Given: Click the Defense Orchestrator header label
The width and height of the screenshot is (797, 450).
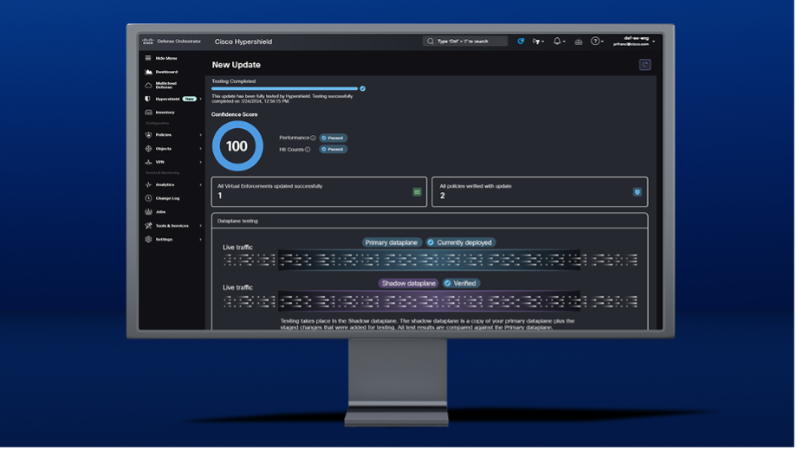Looking at the screenshot, I should [179, 42].
